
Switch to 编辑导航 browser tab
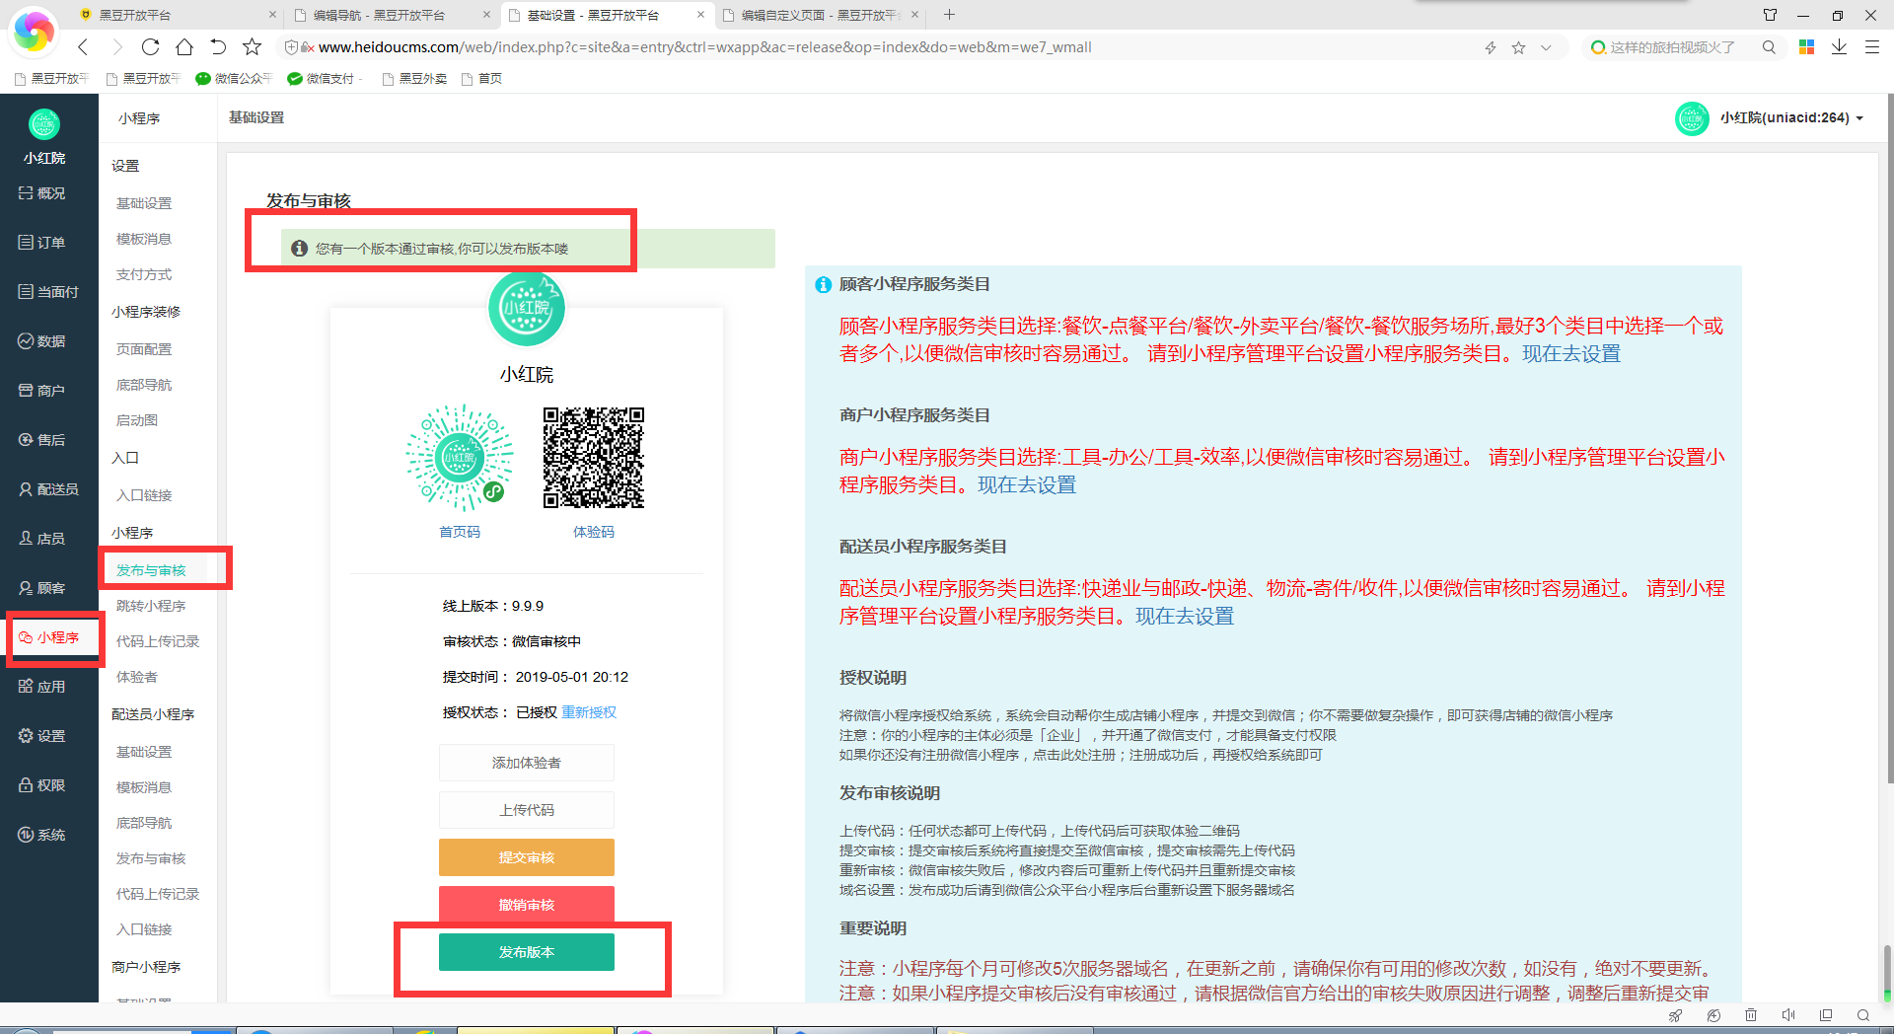[380, 15]
